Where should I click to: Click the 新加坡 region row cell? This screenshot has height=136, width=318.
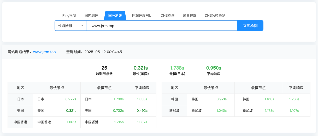[174, 111]
